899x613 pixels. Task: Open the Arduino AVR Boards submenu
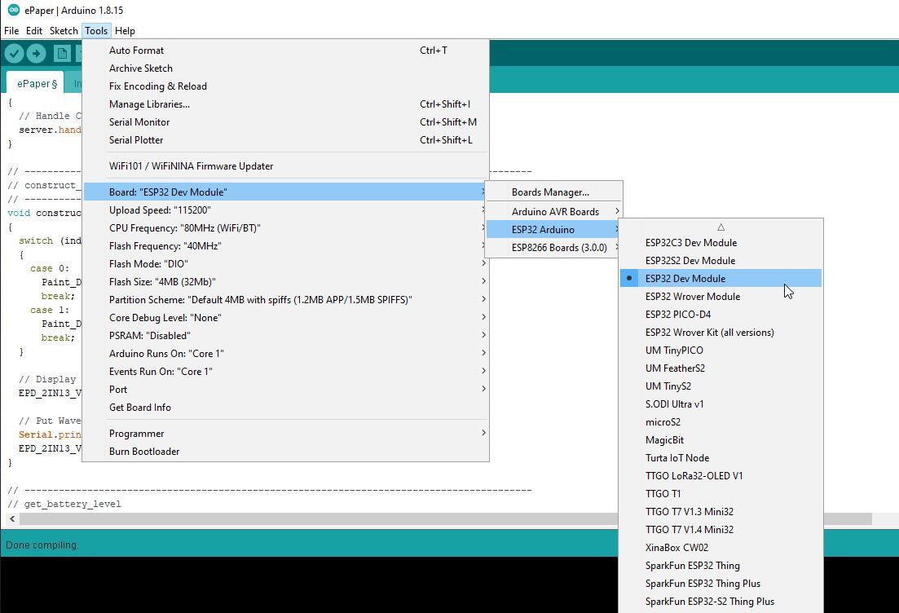click(x=554, y=212)
